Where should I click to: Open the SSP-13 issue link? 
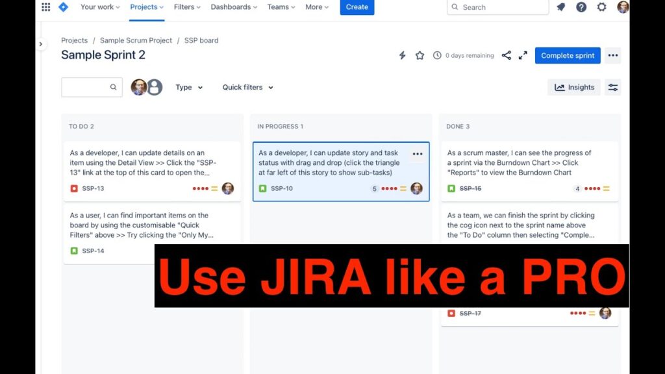93,188
